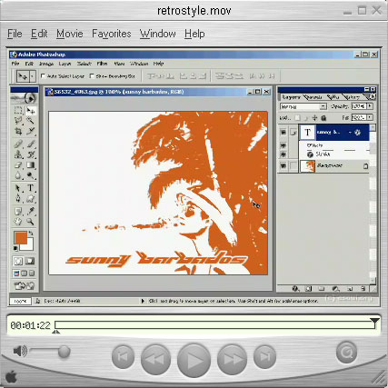Toggle lock all padlock in Layers panel

tap(323, 117)
